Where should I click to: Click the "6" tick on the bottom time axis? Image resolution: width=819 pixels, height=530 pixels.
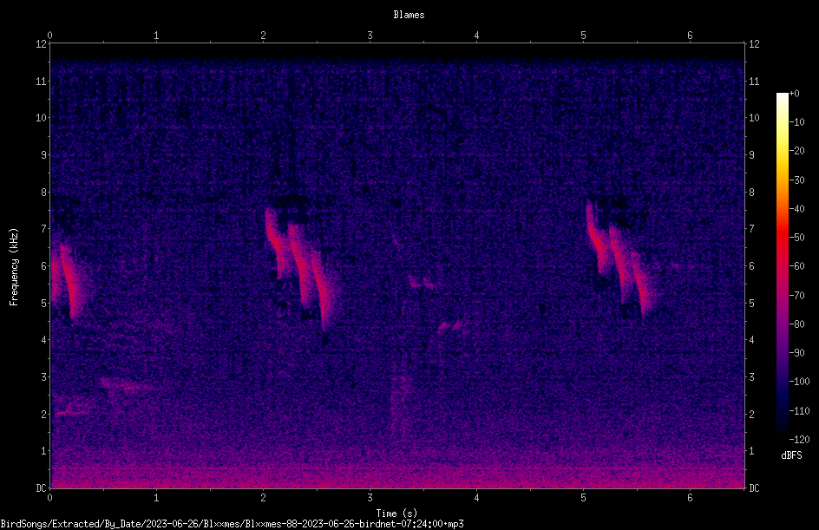tap(690, 498)
